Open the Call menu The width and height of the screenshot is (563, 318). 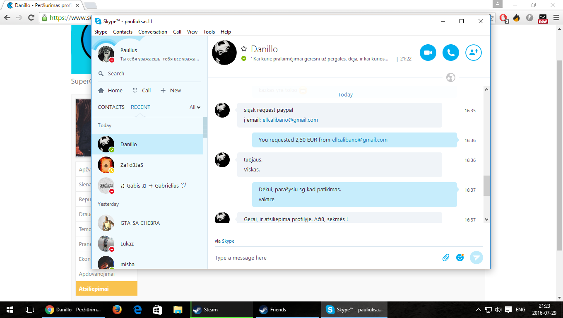coord(177,32)
